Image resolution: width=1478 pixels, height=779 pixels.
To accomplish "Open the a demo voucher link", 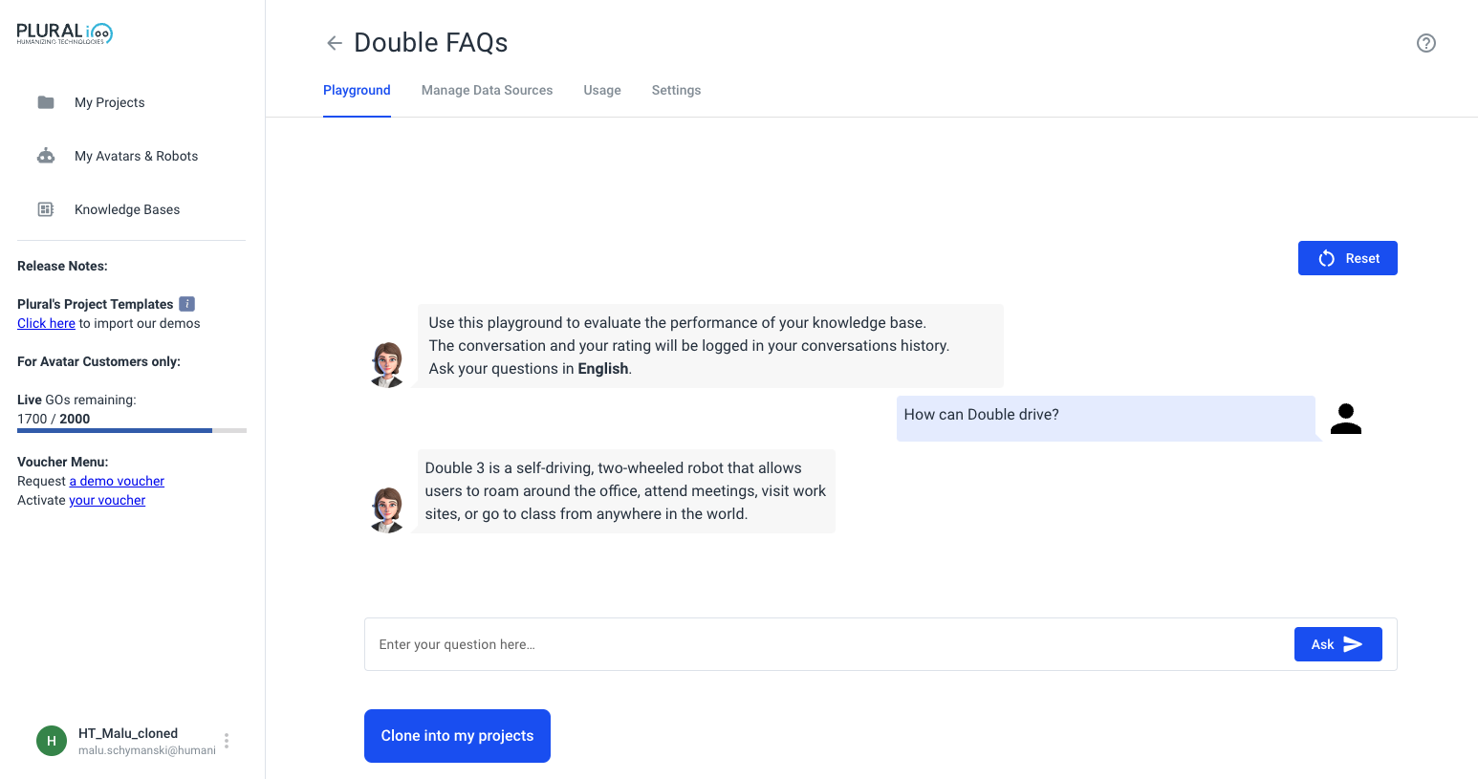I will click(117, 481).
